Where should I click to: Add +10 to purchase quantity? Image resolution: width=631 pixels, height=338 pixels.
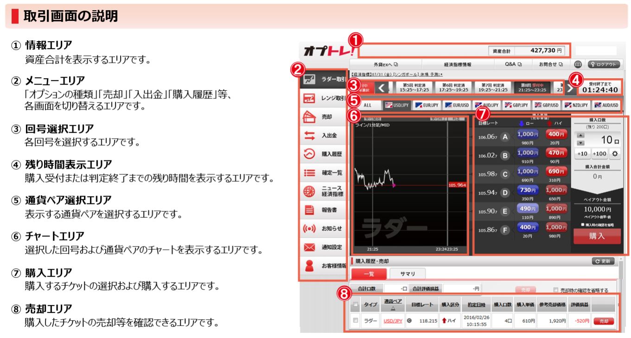coord(582,154)
